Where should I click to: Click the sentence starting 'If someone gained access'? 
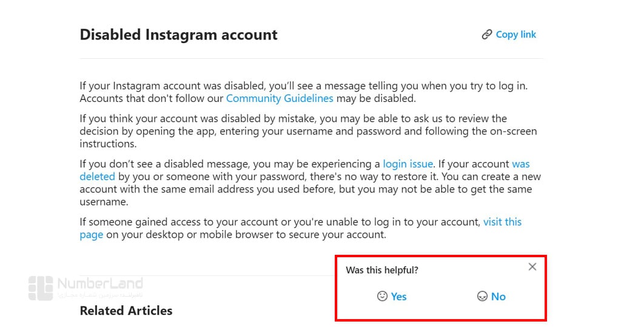coord(301,228)
